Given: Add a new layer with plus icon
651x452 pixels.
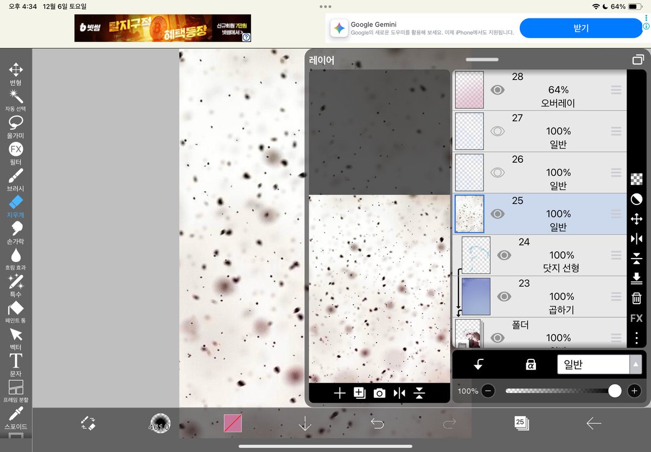Looking at the screenshot, I should [340, 393].
